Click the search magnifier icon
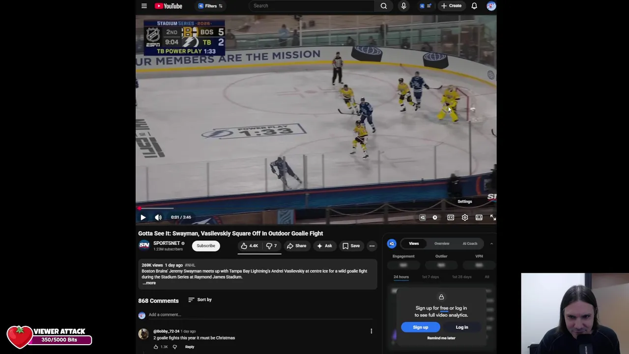Image resolution: width=629 pixels, height=354 pixels. pyautogui.click(x=384, y=6)
